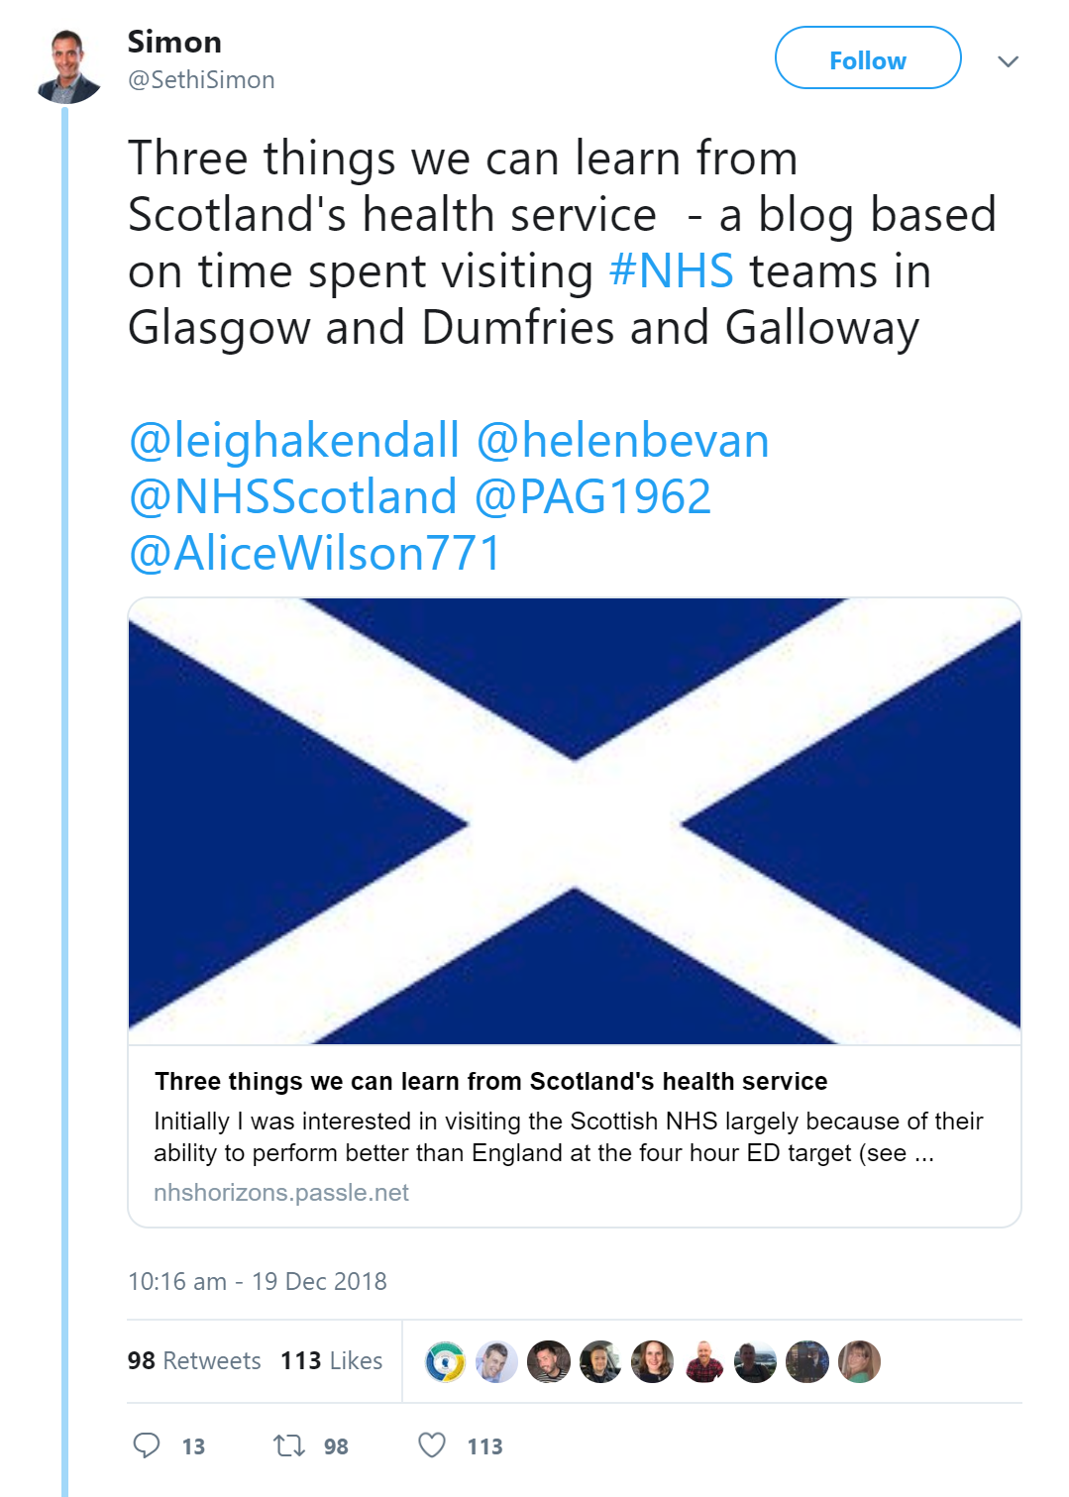The image size is (1069, 1497).
Task: View the 113 Likes list
Action: pos(331,1360)
